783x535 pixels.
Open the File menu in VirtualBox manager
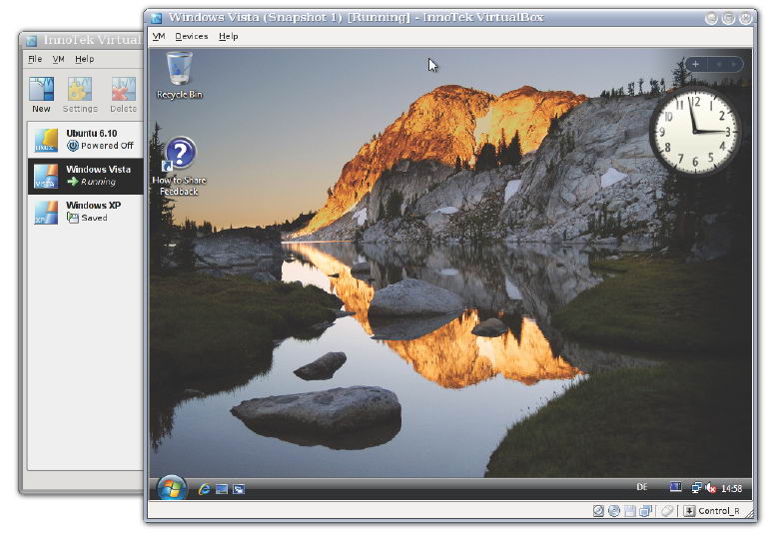point(35,59)
